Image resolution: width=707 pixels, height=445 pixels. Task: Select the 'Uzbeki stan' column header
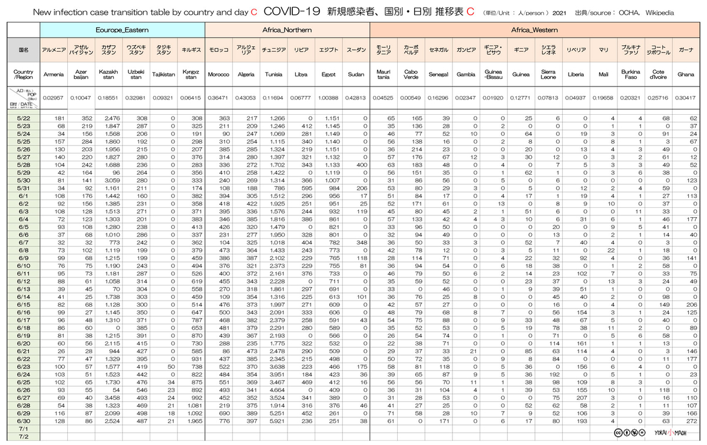(x=136, y=75)
